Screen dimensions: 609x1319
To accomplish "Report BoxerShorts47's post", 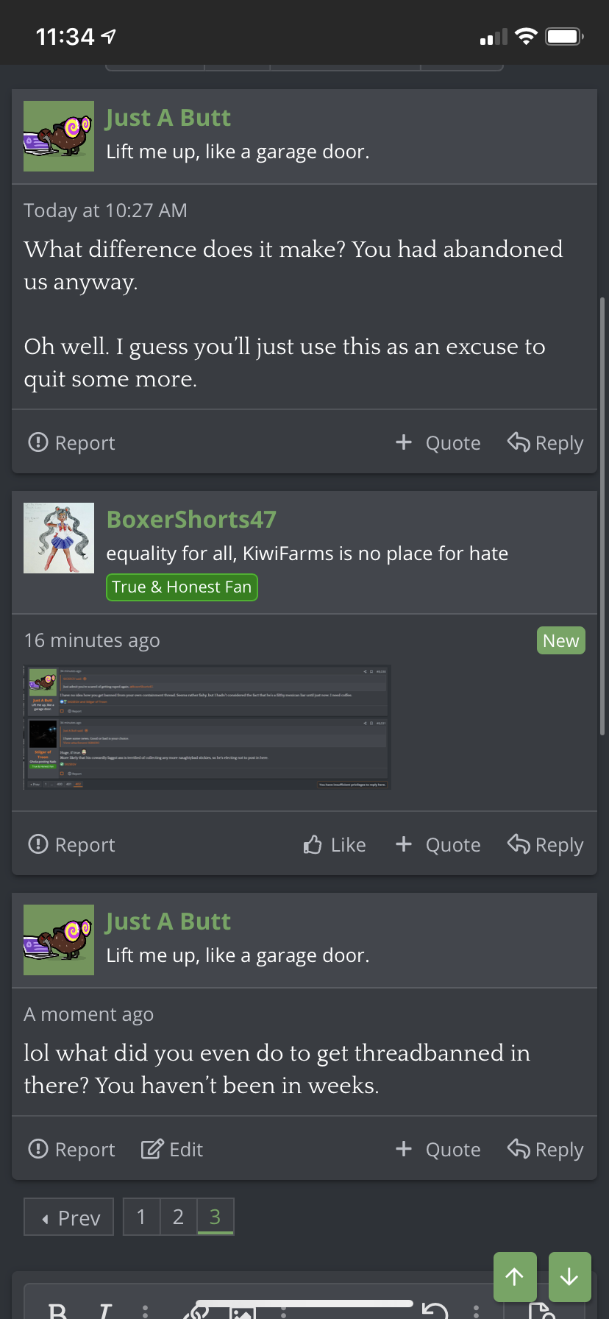I will (x=71, y=844).
